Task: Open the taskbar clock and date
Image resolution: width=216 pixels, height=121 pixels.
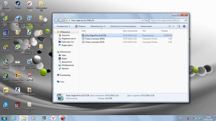Action: 209,118
